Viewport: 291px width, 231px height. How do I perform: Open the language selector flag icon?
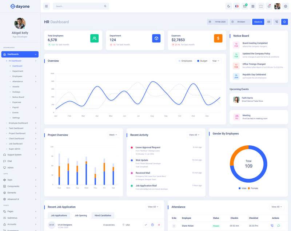(x=237, y=6)
